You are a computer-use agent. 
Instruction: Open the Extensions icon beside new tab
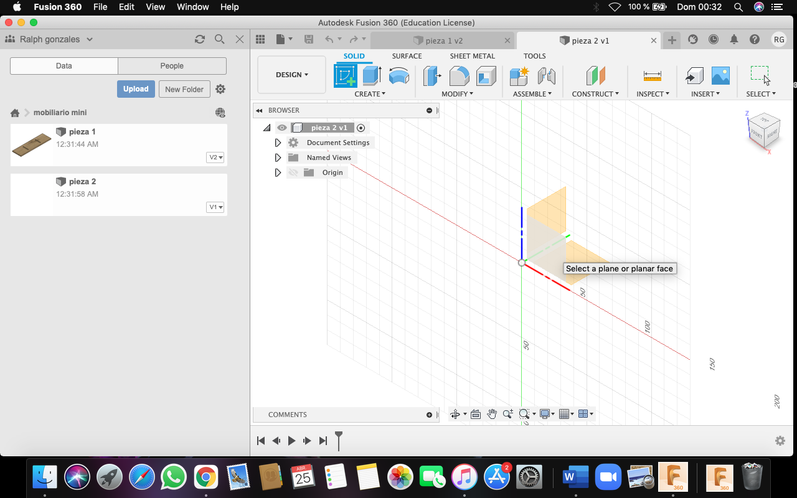click(693, 39)
